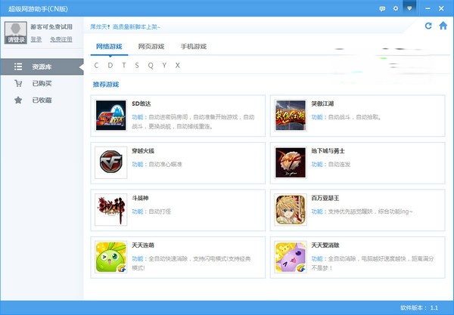The width and height of the screenshot is (454, 315).
Task: Click the 穿越火线 title text
Action: [x=143, y=151]
